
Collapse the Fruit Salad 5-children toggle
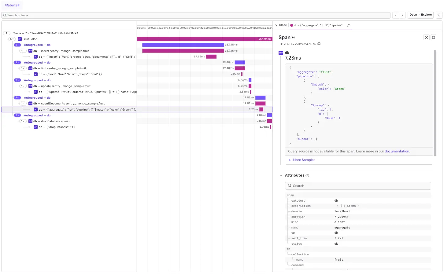12,39
